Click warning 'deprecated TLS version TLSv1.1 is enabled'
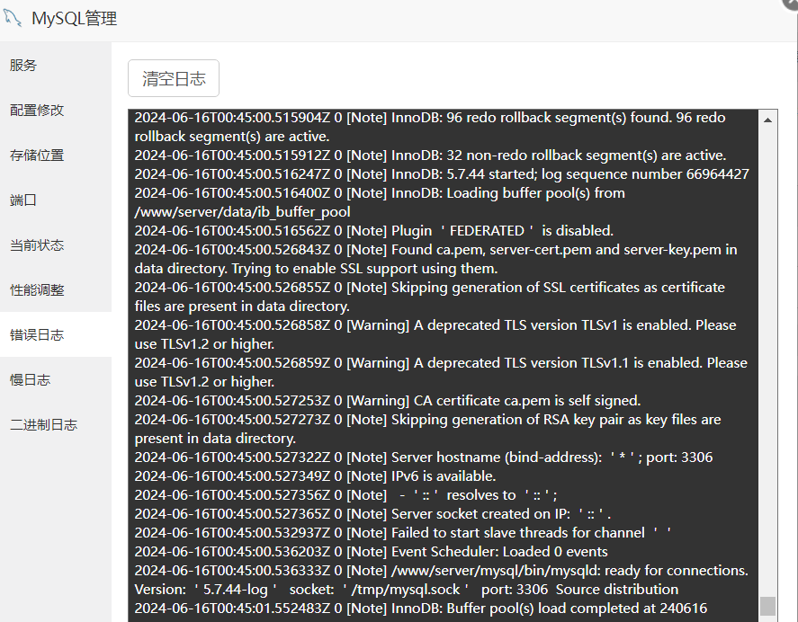798x622 pixels. pos(441,372)
